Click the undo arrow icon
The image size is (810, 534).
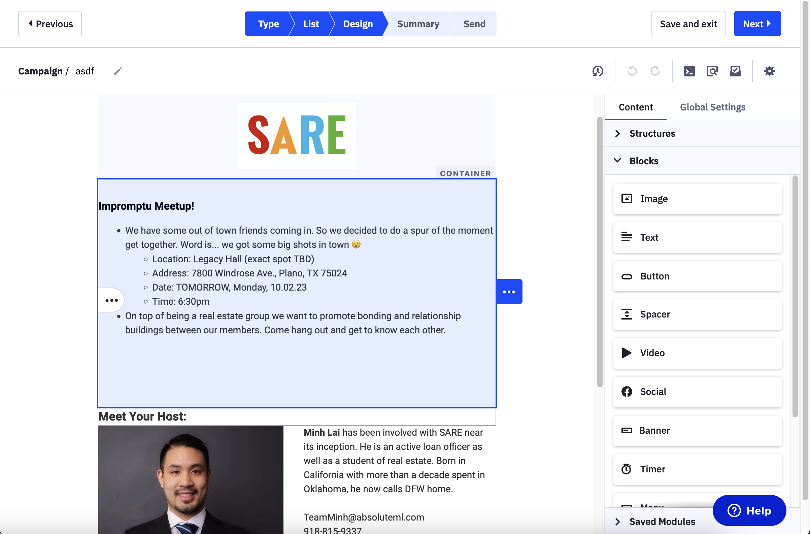632,71
